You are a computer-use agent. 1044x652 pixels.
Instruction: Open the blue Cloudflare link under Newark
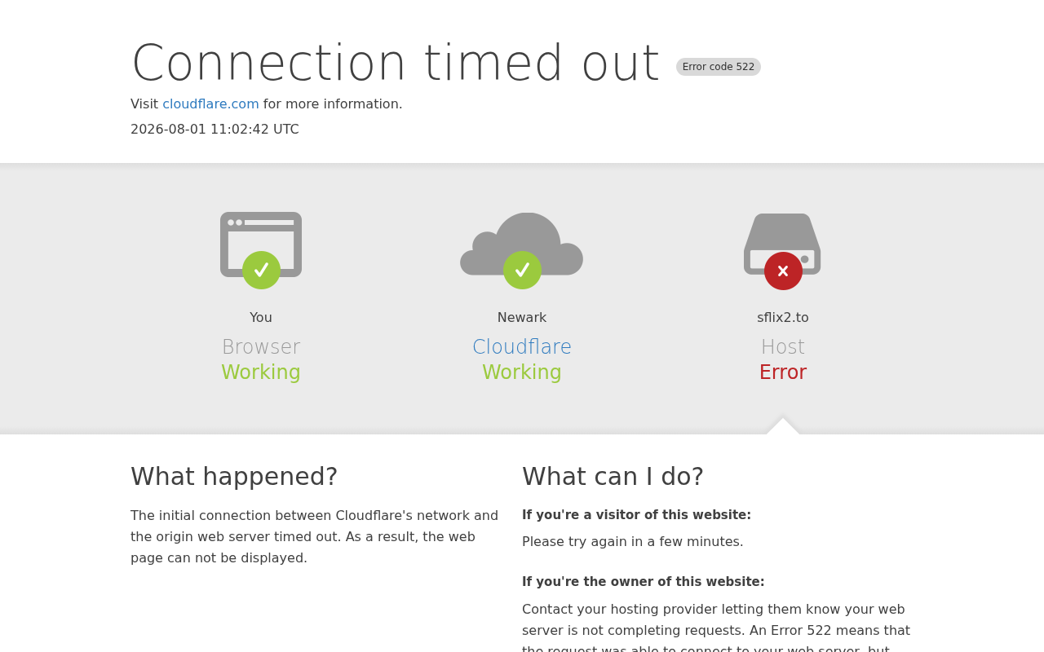[x=522, y=347]
